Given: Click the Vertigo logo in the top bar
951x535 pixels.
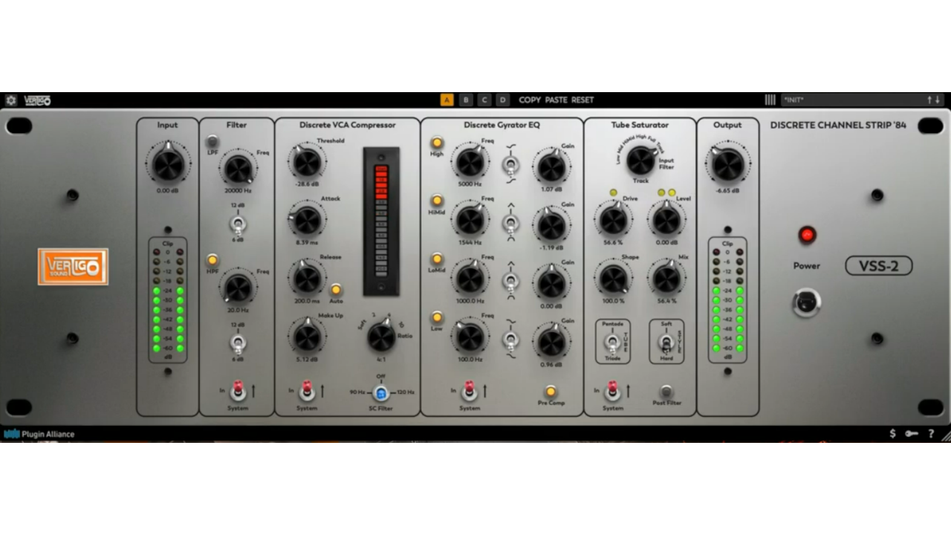Looking at the screenshot, I should click(37, 100).
